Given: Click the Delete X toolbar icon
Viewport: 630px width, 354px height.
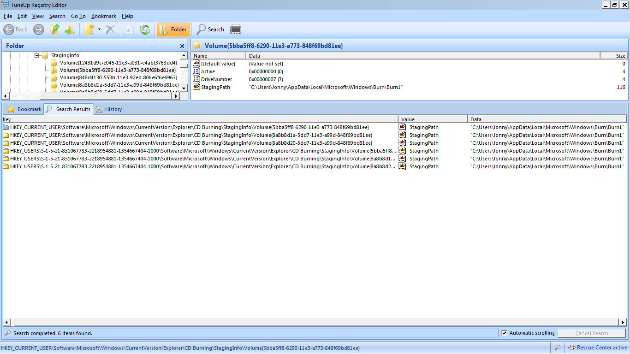Looking at the screenshot, I should [110, 29].
